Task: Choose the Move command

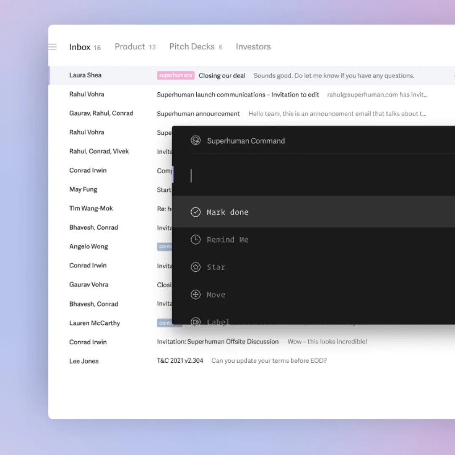Action: [313, 294]
